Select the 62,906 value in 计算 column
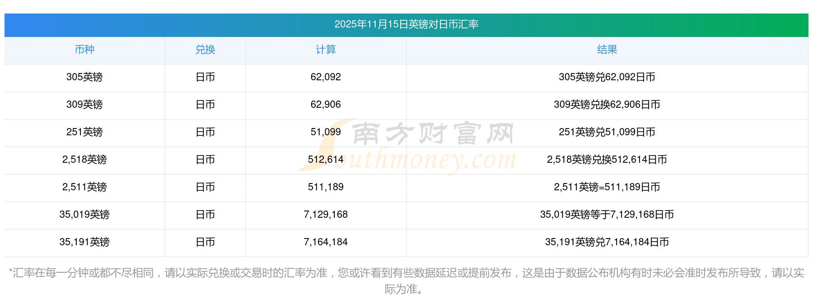The image size is (813, 303). 326,105
